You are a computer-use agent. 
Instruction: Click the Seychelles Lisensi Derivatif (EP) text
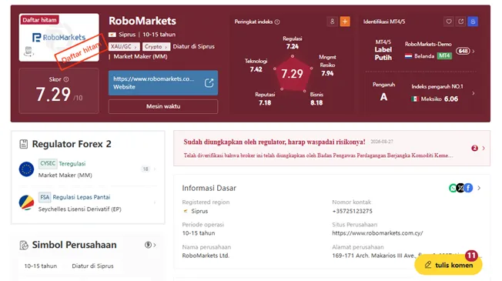tap(80, 209)
